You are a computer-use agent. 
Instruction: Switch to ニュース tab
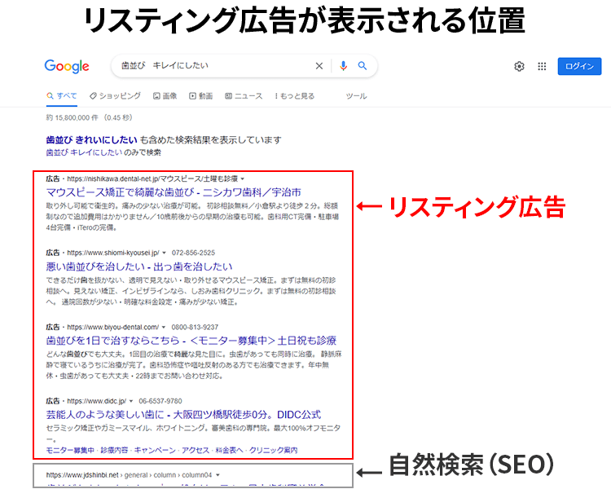244,96
